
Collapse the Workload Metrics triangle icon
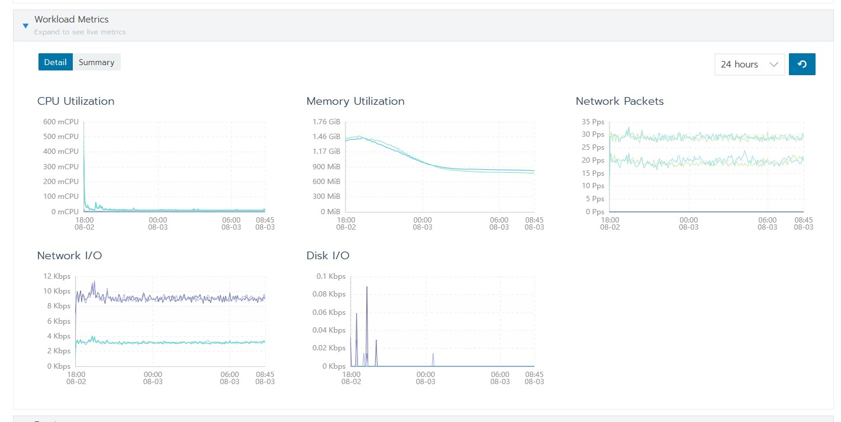click(25, 26)
